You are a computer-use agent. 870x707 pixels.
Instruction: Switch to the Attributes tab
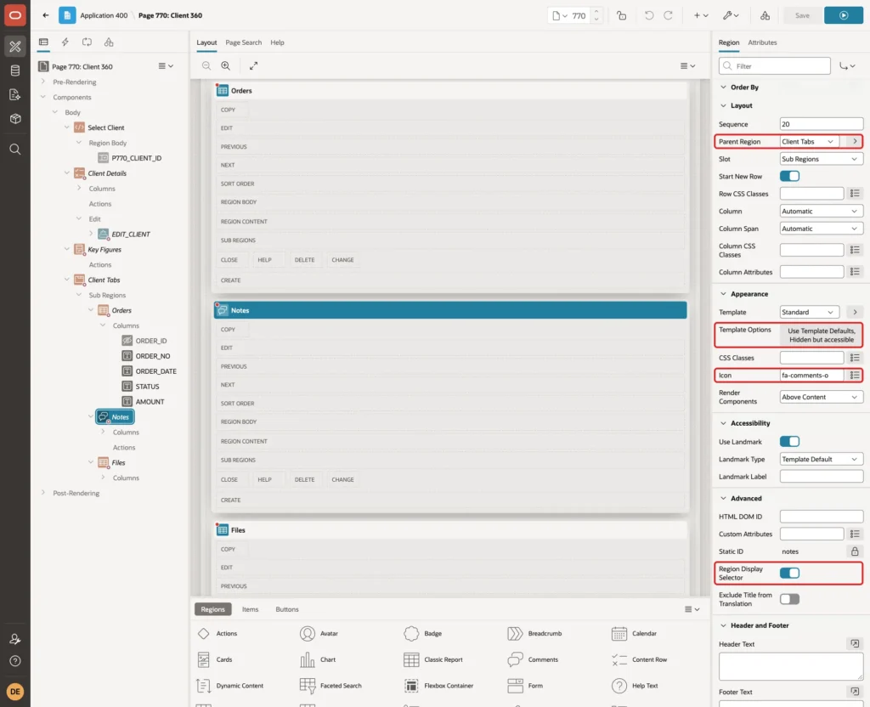(x=762, y=42)
